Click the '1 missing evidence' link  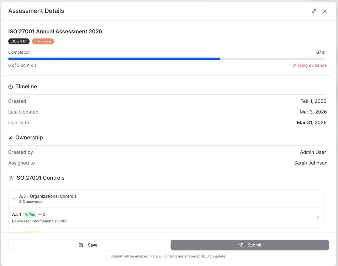tap(308, 66)
